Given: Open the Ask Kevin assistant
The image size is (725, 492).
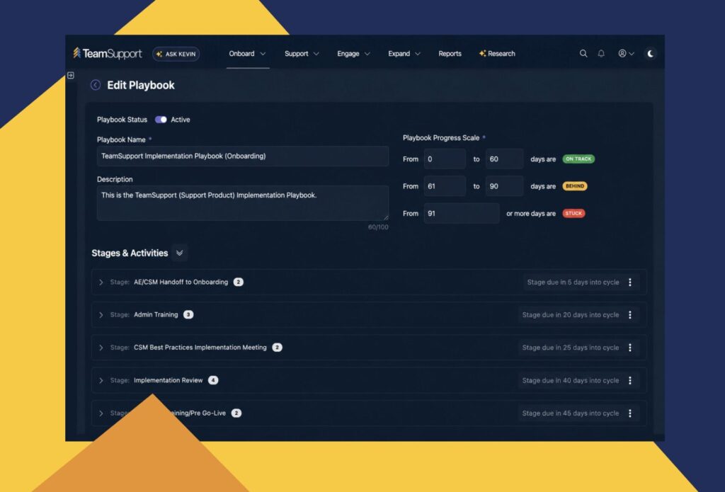Looking at the screenshot, I should tap(176, 54).
